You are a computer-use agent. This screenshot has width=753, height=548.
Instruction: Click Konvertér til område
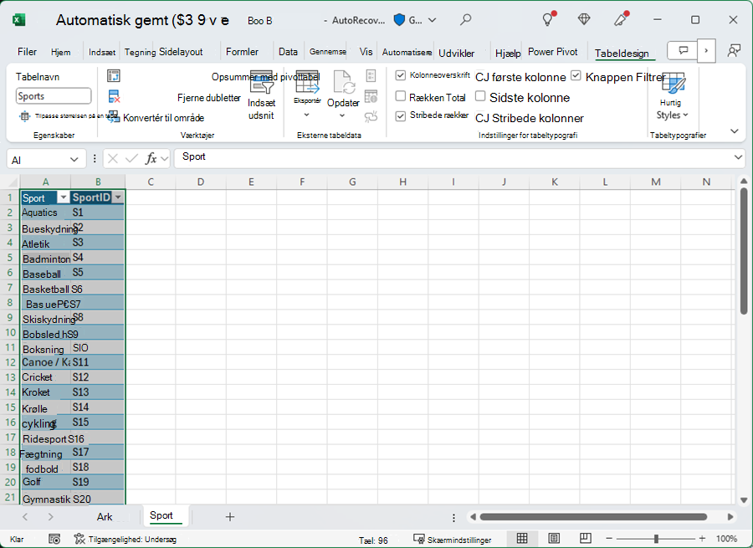click(x=163, y=118)
